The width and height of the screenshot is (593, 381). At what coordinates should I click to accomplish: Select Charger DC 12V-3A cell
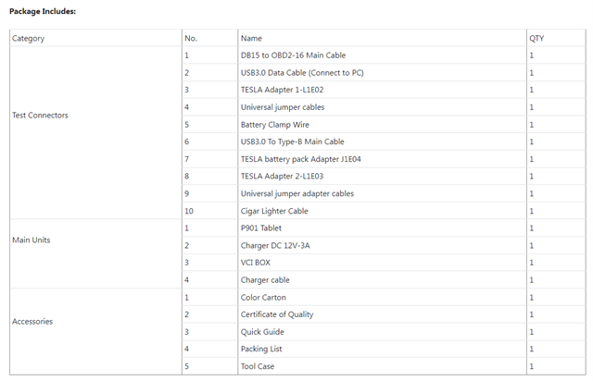[382, 245]
